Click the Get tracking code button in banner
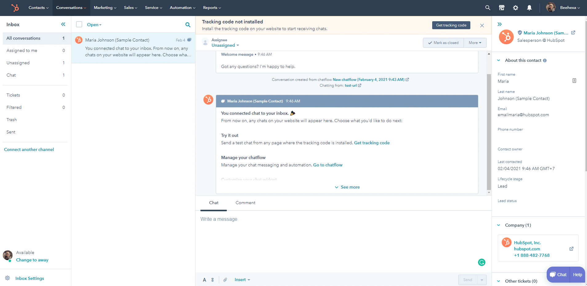587x286 pixels. (451, 25)
